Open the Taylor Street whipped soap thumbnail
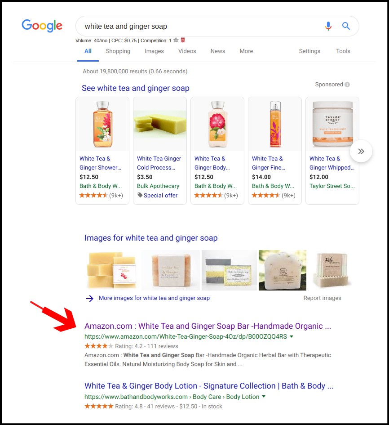 point(332,124)
